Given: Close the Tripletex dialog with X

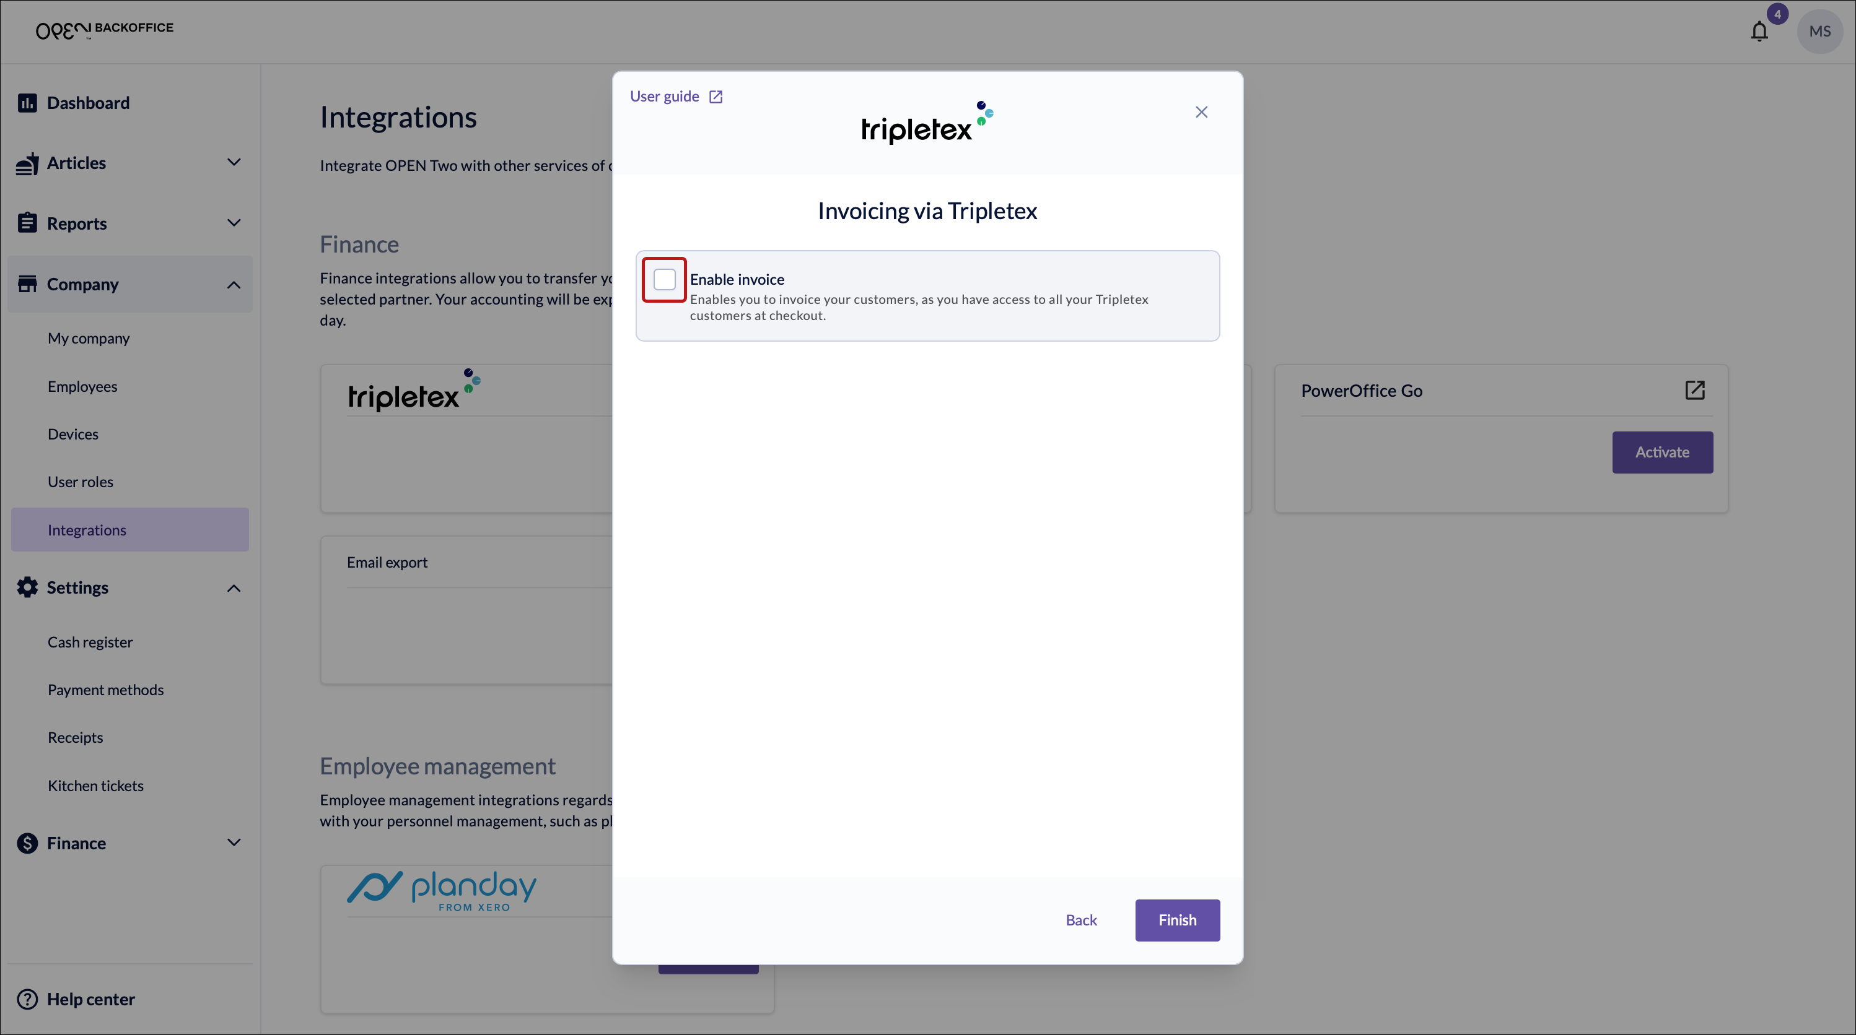Looking at the screenshot, I should [1201, 112].
